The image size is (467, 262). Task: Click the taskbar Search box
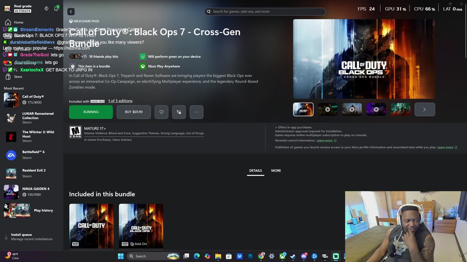(x=154, y=256)
